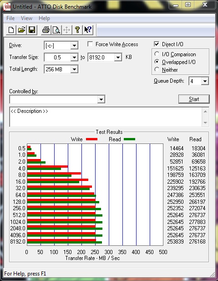Screen dimensions: 218x281
Task: Expand Transfer Size maximum 8192.0 dropdown
Action: pos(118,58)
